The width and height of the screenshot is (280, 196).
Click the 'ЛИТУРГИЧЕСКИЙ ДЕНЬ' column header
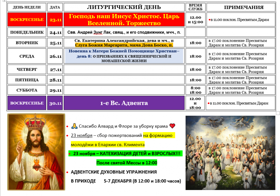pyautogui.click(x=124, y=7)
